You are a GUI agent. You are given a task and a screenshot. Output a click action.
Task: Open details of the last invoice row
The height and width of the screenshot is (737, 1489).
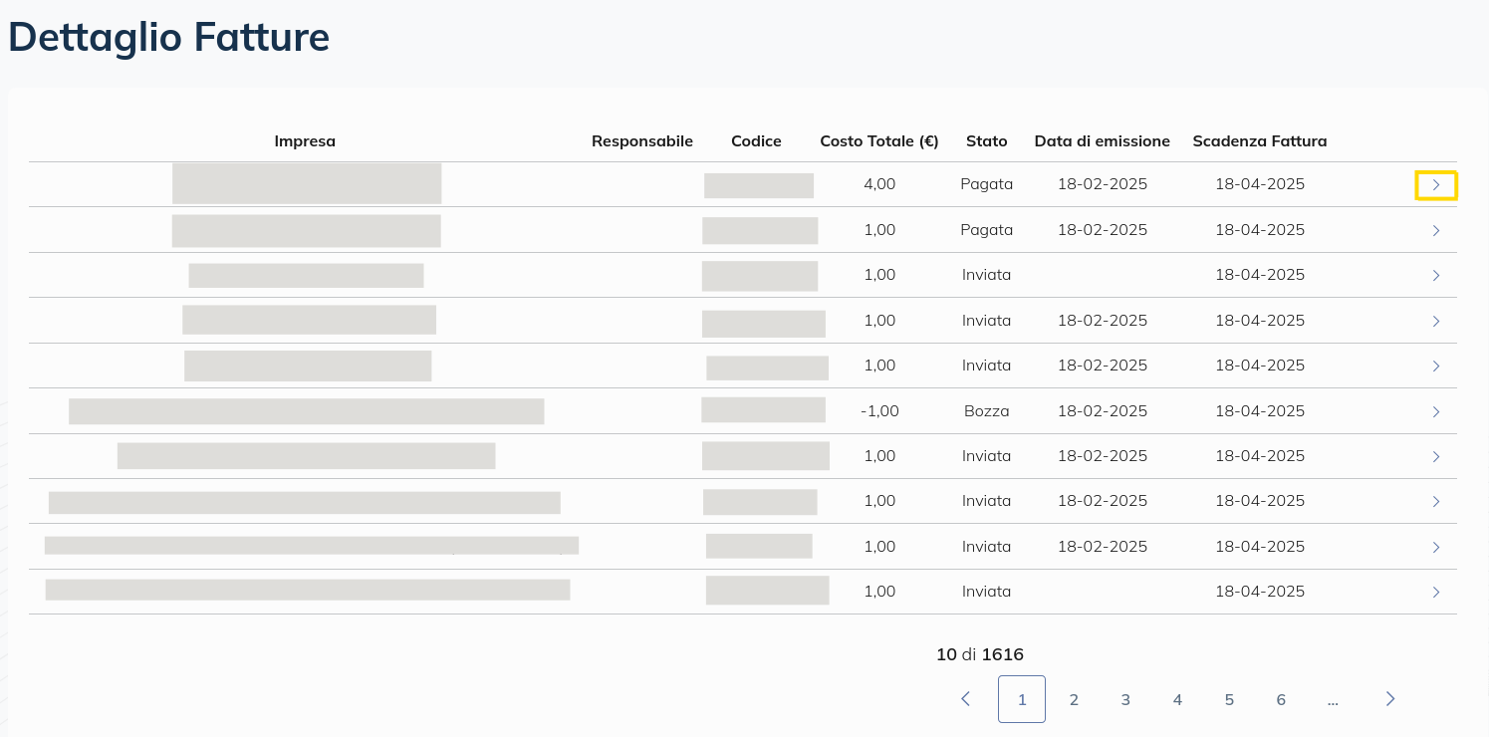pyautogui.click(x=1436, y=592)
